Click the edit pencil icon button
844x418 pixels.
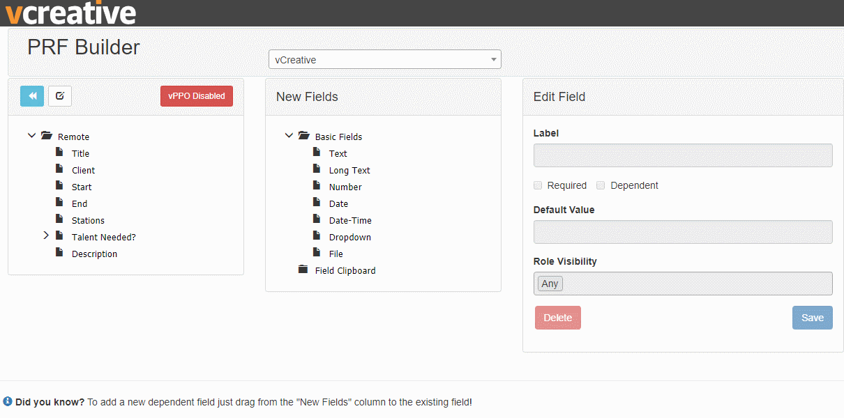(x=60, y=96)
